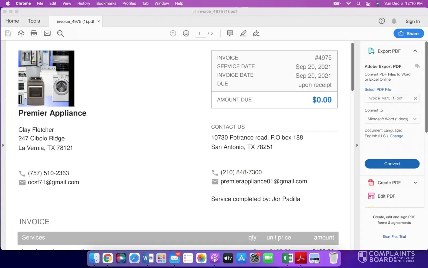Image resolution: width=428 pixels, height=268 pixels.
Task: Send file by email using envelope icon
Action: coord(47,33)
